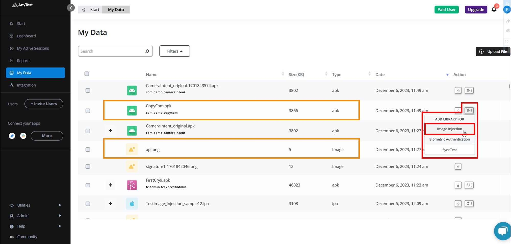The height and width of the screenshot is (244, 511).
Task: Check the signature1-1701842046.png row checkbox
Action: [x=88, y=166]
